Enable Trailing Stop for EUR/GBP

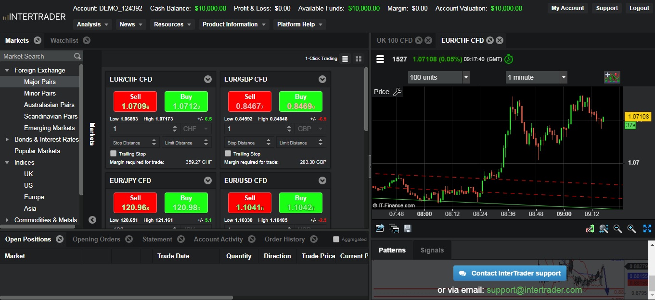pyautogui.click(x=228, y=154)
